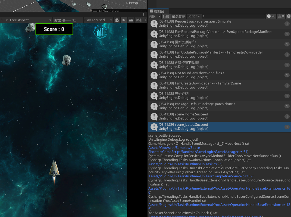Toggle the mute audio icon in Game view
This screenshot has width=291, height=217.
(124, 20)
